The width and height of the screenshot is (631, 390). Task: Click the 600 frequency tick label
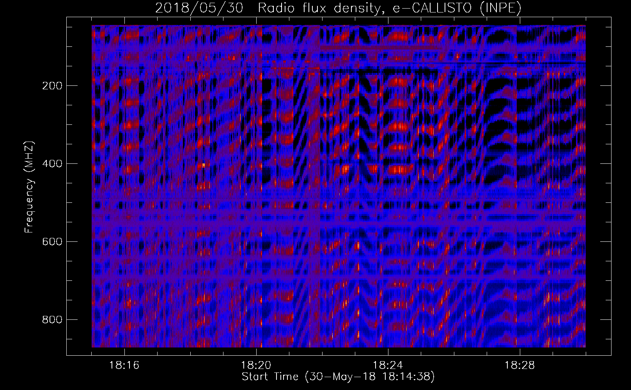click(x=52, y=242)
